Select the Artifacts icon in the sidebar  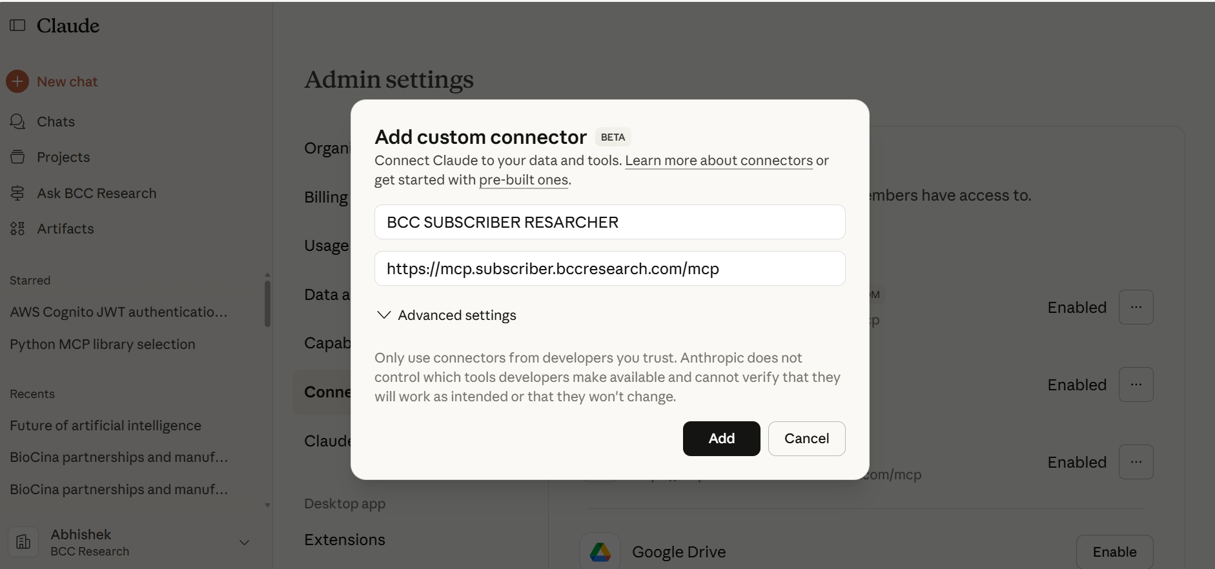point(17,228)
